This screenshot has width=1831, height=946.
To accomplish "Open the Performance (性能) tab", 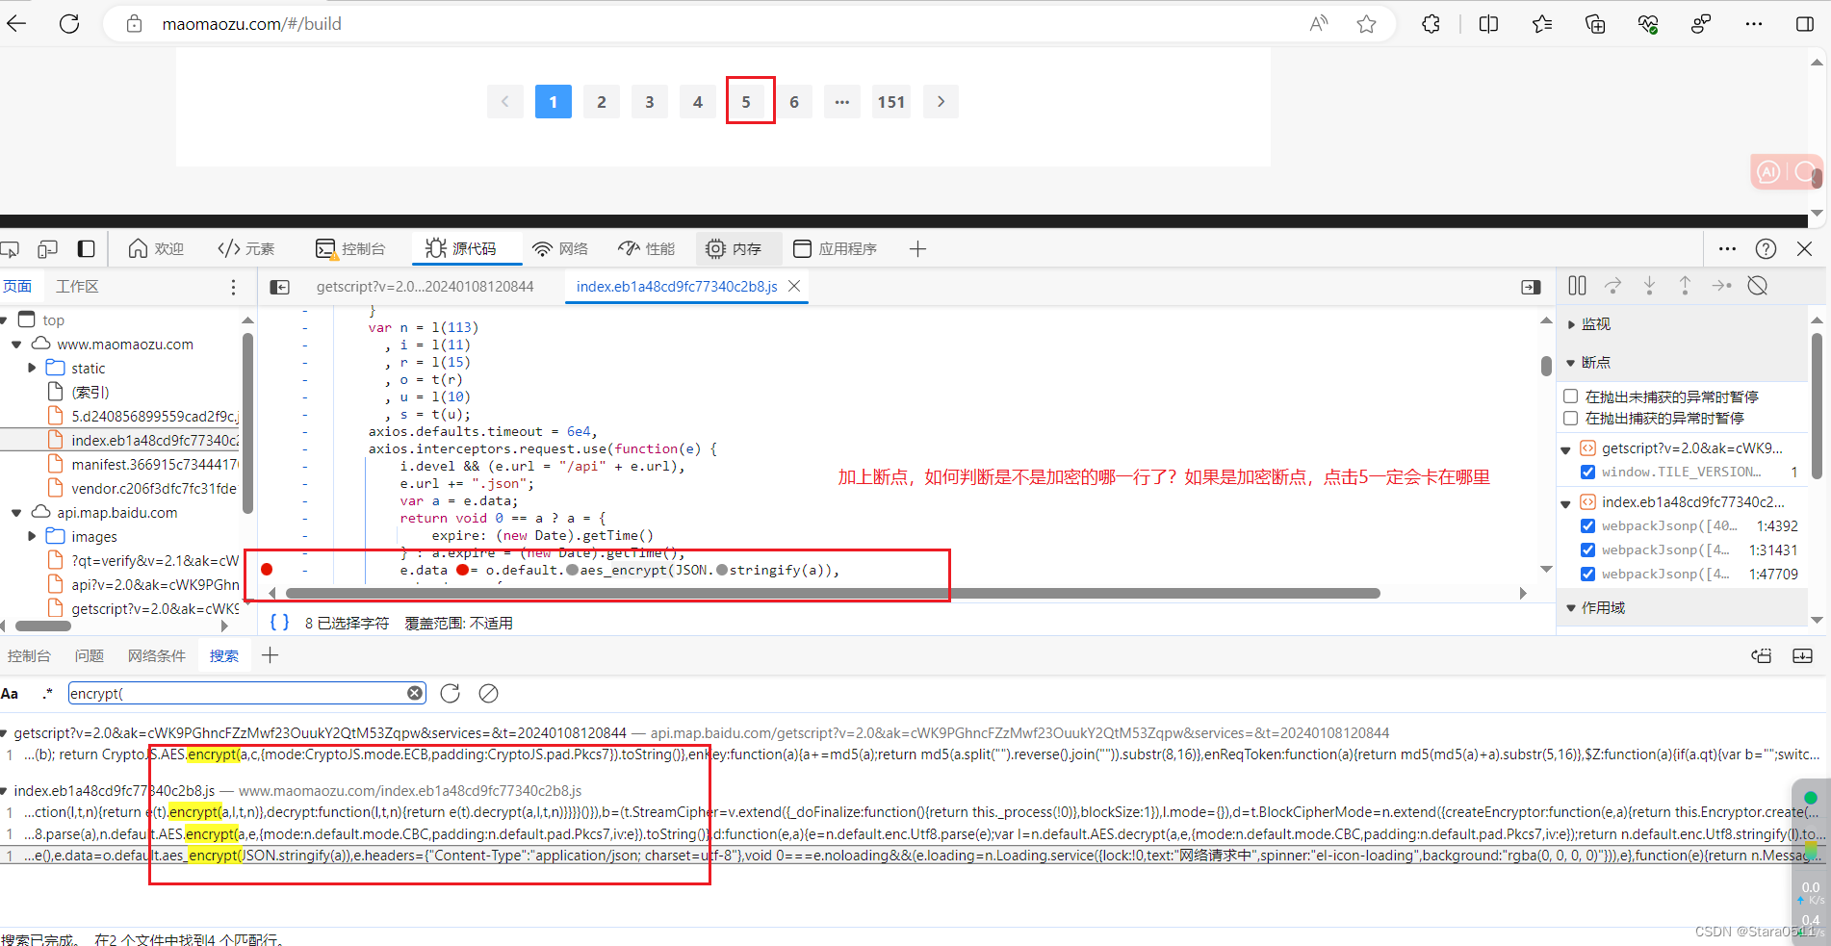I will 647,249.
